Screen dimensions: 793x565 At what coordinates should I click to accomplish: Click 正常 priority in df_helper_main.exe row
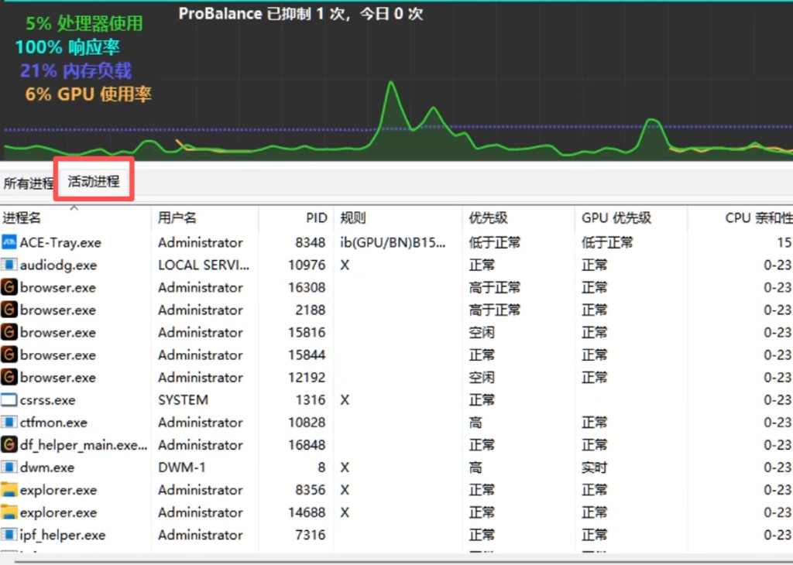tap(482, 445)
